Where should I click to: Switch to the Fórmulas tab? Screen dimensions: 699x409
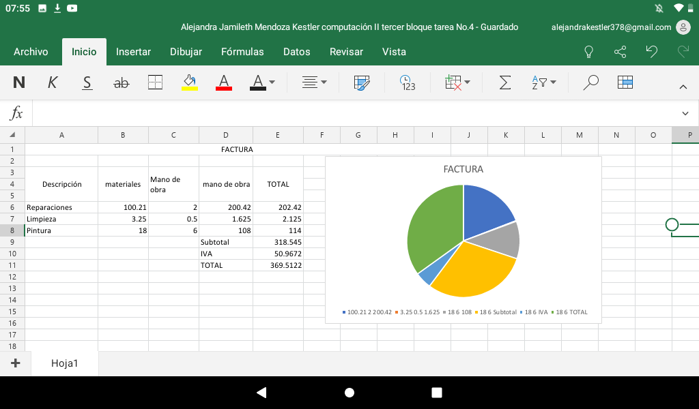(x=242, y=52)
